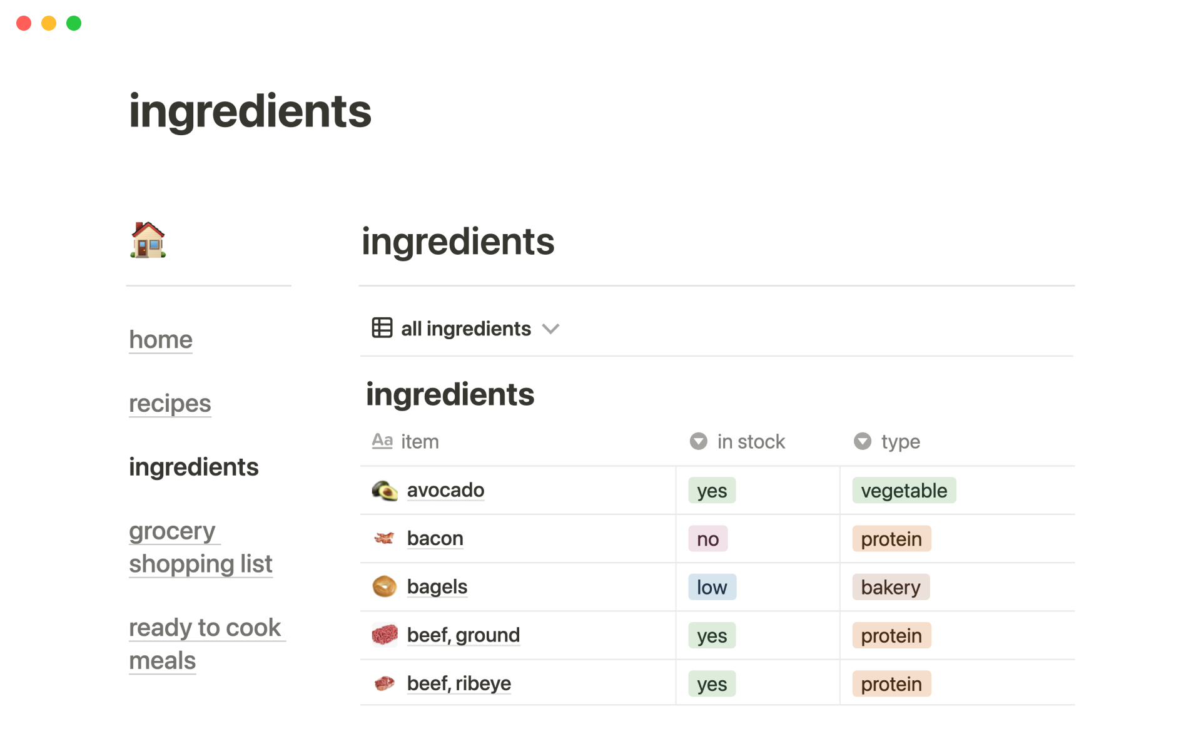
Task: Click the in stock column select icon
Action: (698, 441)
